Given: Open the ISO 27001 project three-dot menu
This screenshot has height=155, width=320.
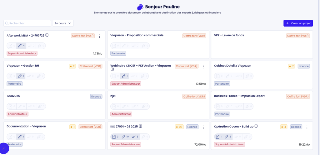Looking at the screenshot, I should click(x=203, y=127).
